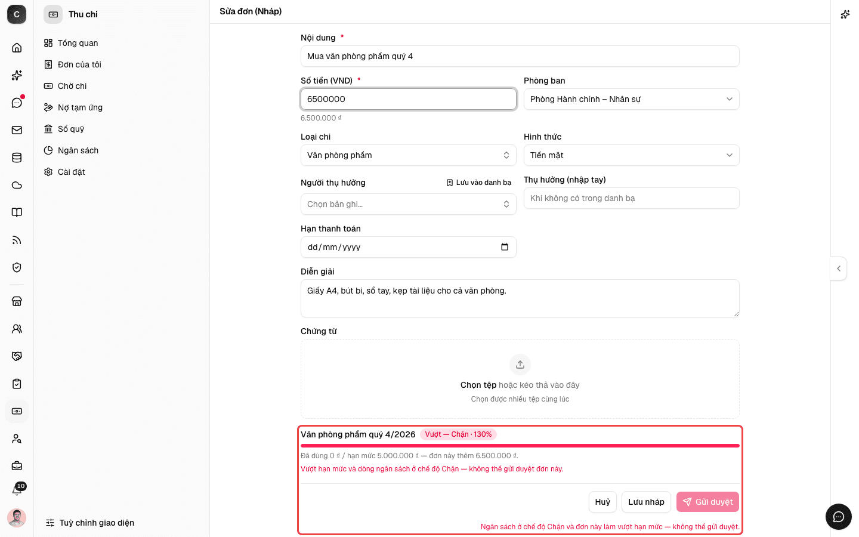Toggle Lưu vào danh bạ option
The height and width of the screenshot is (537, 859).
point(478,183)
